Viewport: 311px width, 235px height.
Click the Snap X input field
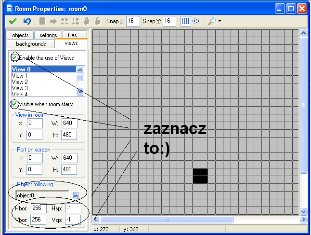133,21
